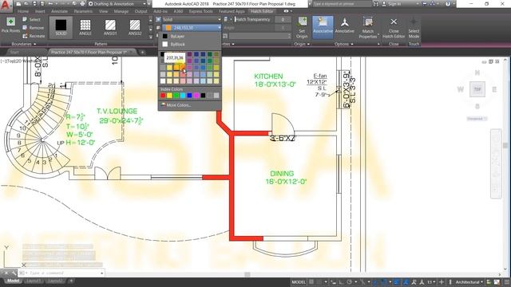Image resolution: width=511 pixels, height=287 pixels.
Task: Switch to the Hatch Editor ribbon tab
Action: (262, 11)
